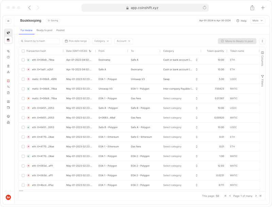Open the Help link

click(x=241, y=21)
